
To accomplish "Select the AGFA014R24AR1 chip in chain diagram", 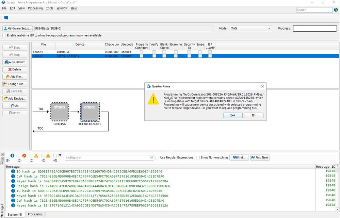I will tap(90, 112).
